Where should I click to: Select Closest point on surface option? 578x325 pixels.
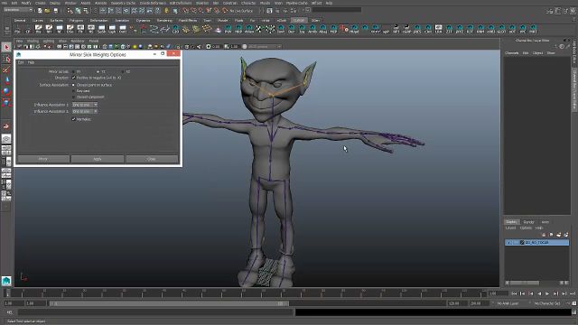pos(73,85)
